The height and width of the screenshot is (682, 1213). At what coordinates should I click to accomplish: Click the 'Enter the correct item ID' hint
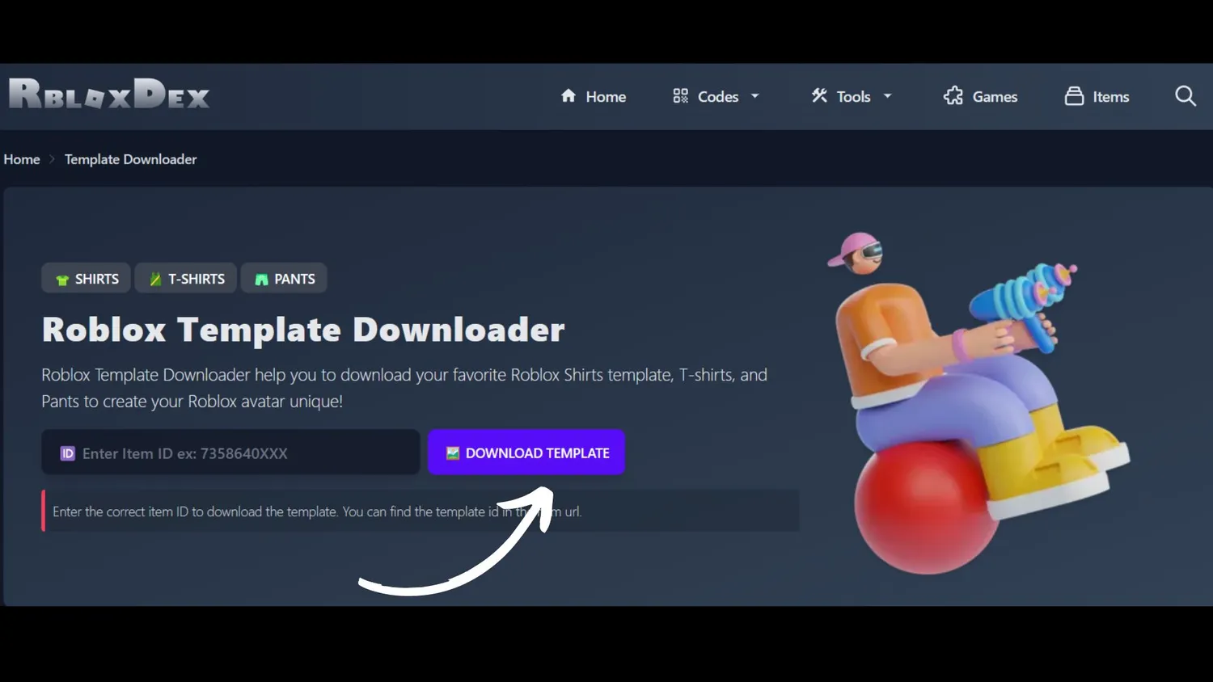pos(317,511)
